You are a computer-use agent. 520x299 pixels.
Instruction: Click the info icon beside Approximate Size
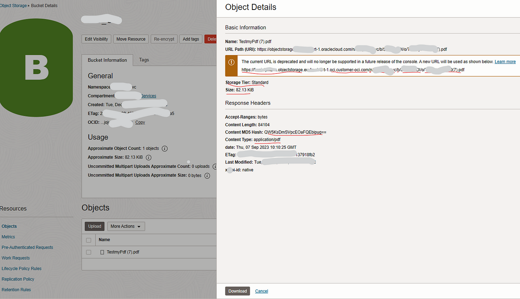pos(148,157)
